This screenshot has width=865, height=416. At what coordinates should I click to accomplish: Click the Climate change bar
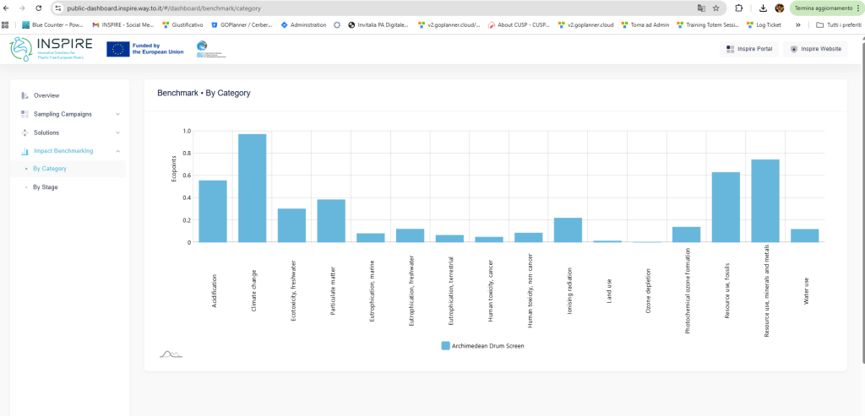(x=252, y=188)
